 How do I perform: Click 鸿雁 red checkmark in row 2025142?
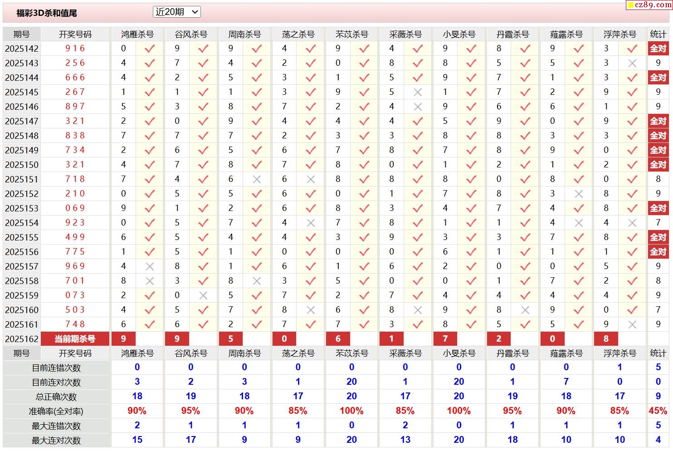click(150, 49)
